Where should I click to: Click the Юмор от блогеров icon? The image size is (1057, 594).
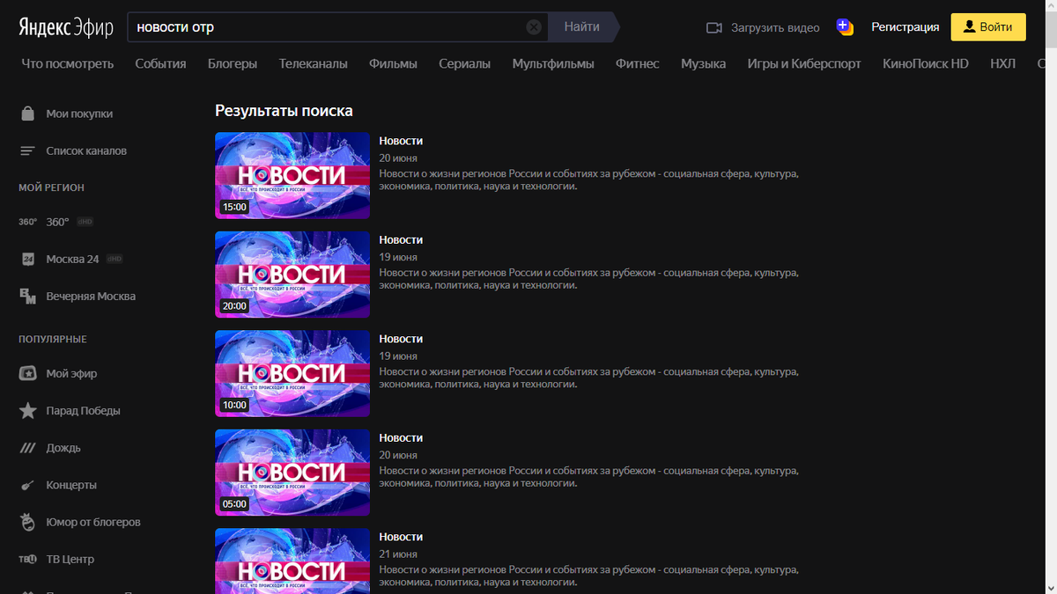28,522
